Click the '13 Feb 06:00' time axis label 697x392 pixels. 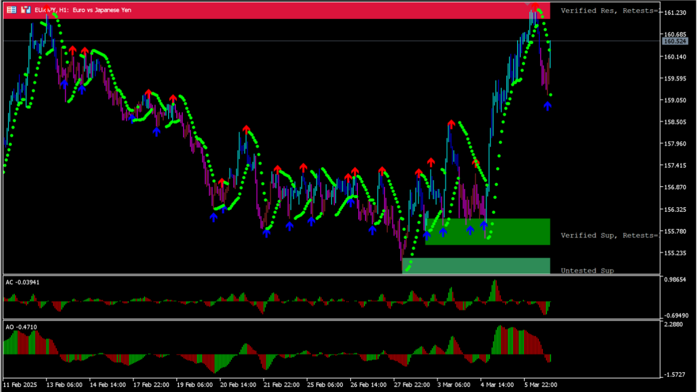(x=65, y=385)
